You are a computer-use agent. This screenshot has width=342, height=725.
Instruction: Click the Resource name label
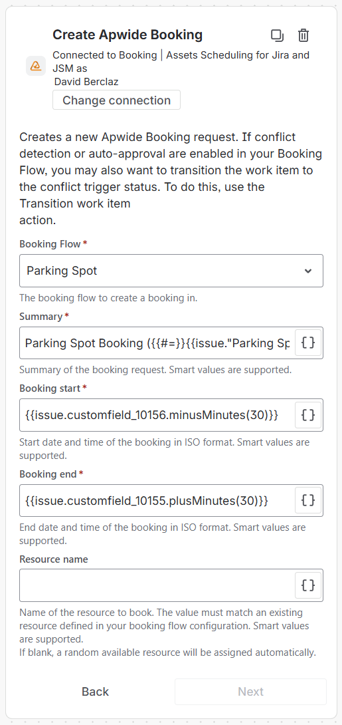coord(54,559)
